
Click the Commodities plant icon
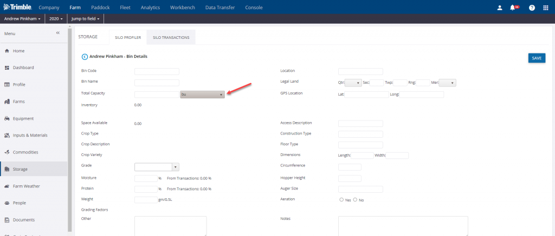(7, 152)
